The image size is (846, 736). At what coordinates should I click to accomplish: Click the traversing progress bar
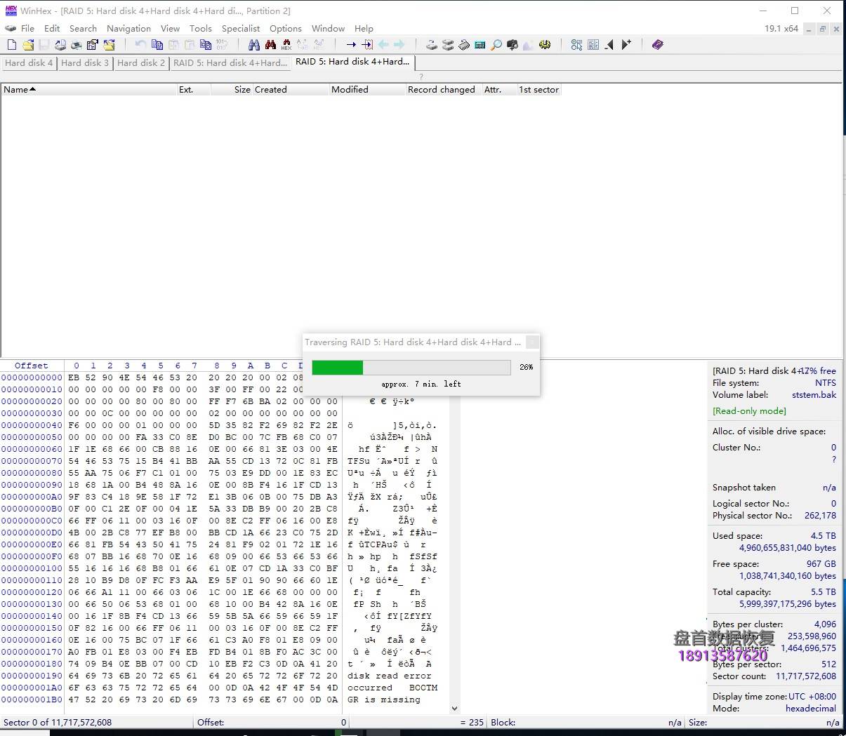[x=411, y=368]
